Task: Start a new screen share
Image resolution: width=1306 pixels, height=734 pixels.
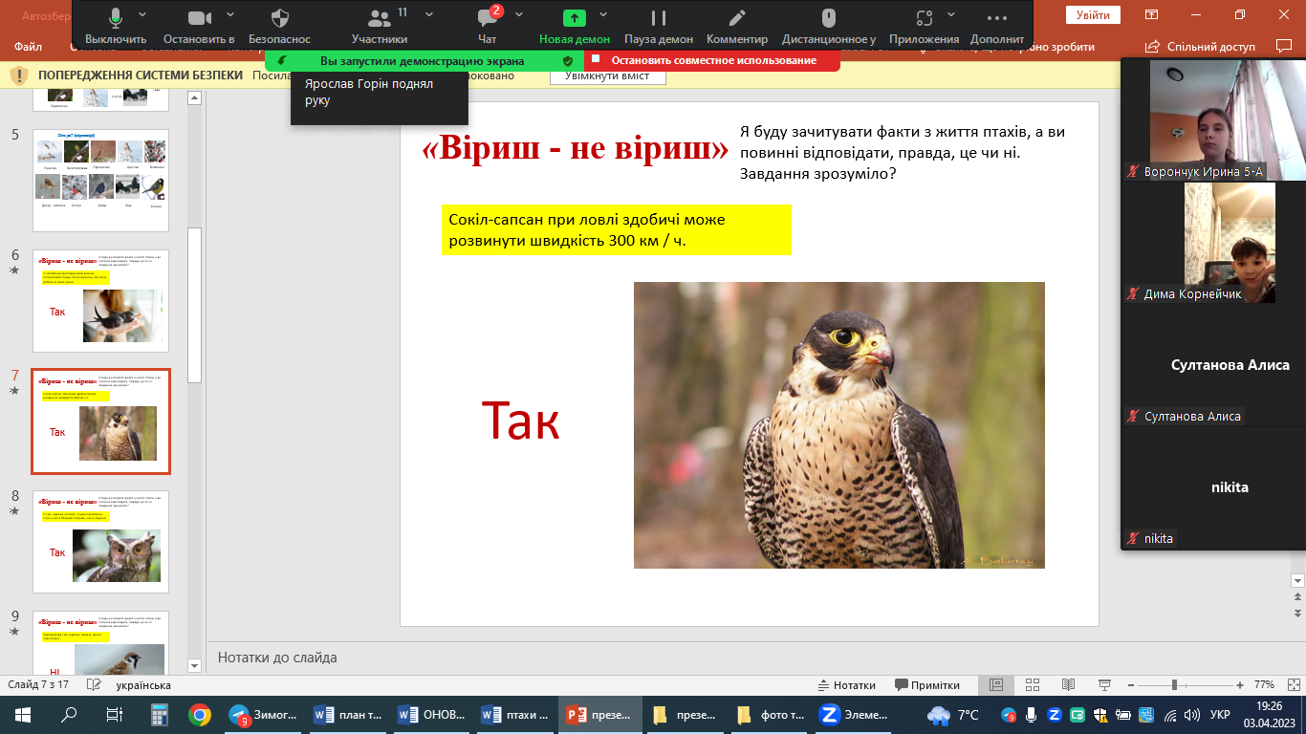Action: pyautogui.click(x=575, y=26)
